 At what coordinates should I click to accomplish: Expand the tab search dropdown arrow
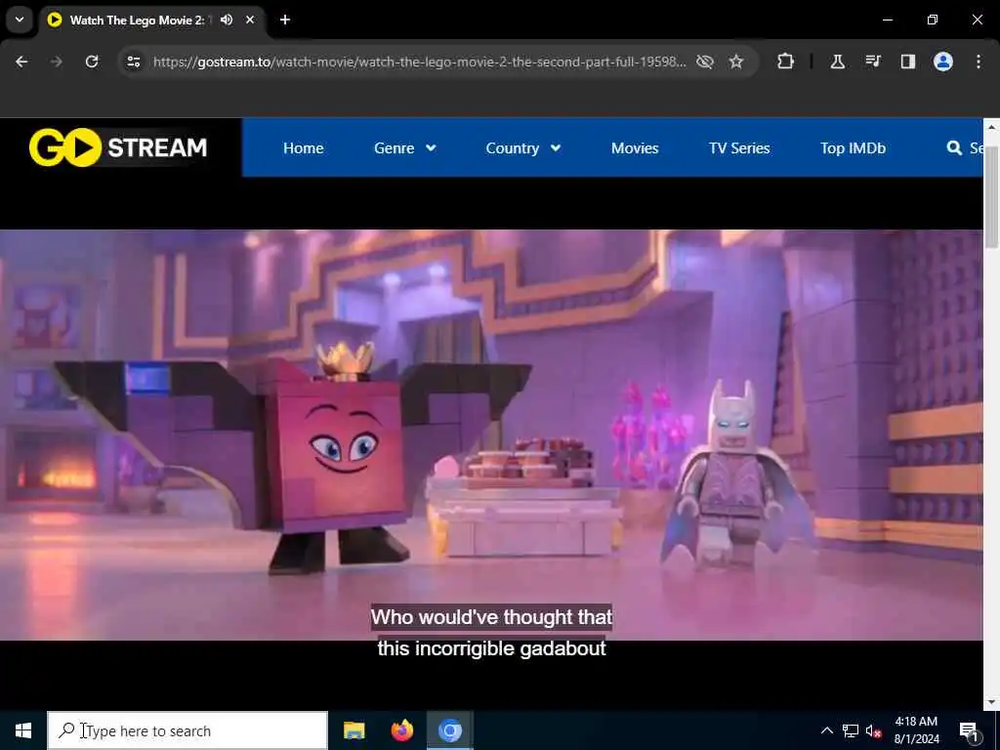[x=20, y=20]
